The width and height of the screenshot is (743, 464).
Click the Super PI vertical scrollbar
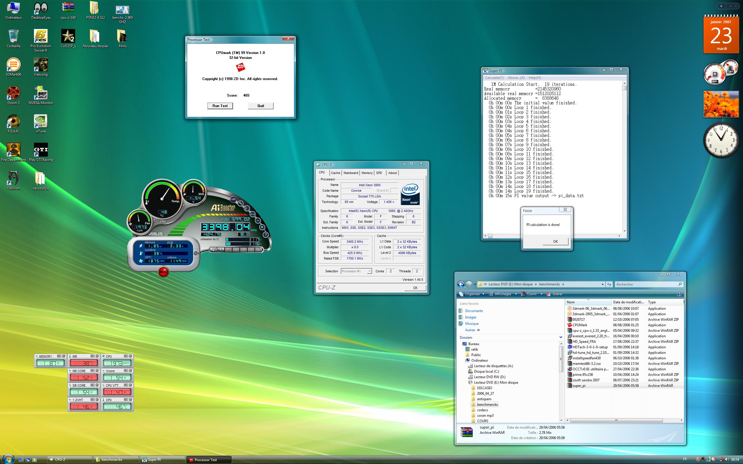[624, 153]
